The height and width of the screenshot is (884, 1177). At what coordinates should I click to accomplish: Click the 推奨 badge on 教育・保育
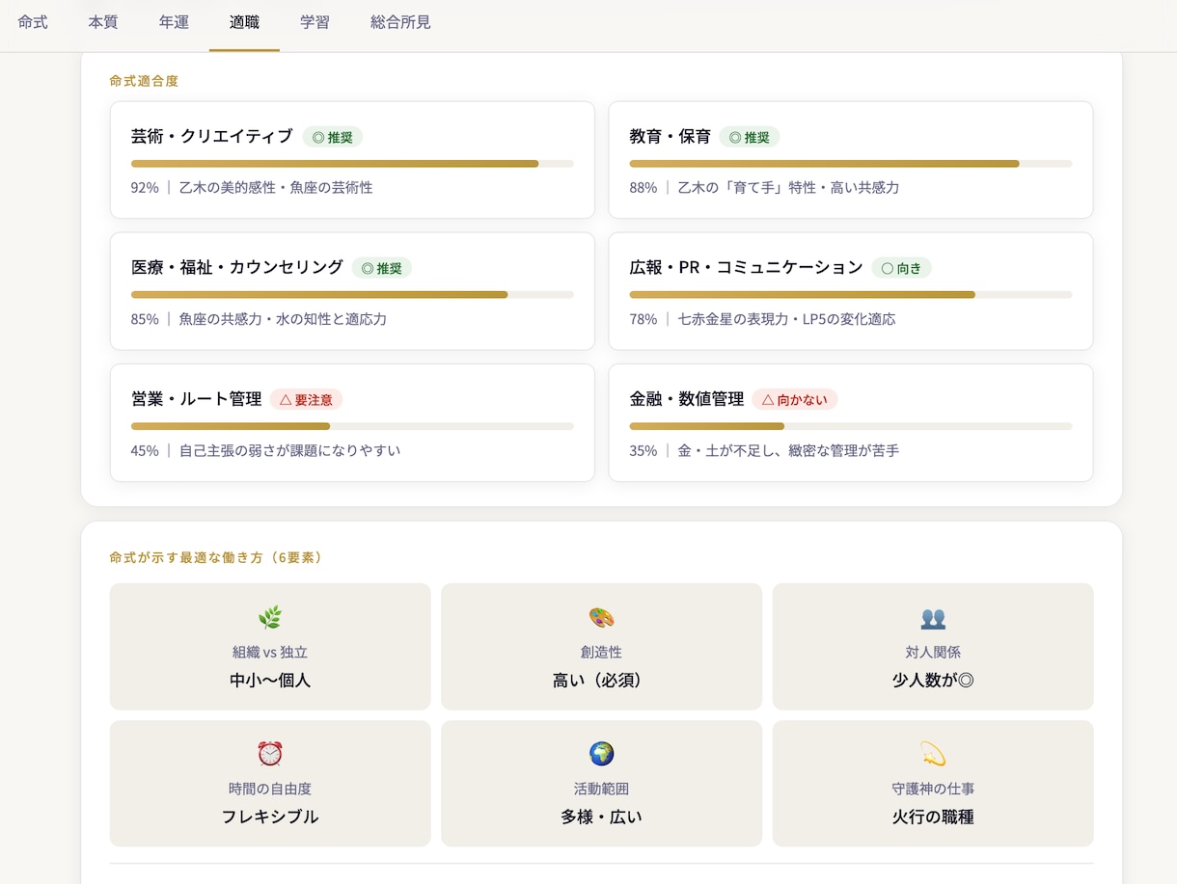click(750, 137)
